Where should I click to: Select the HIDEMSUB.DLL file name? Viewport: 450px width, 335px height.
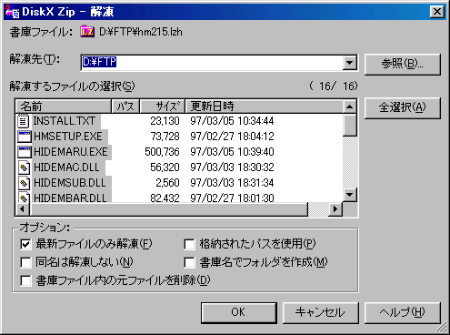tap(70, 183)
